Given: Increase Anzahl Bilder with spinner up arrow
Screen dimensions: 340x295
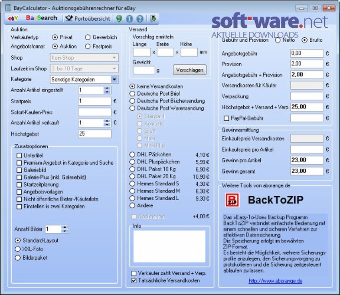Looking at the screenshot, I should 64,227.
